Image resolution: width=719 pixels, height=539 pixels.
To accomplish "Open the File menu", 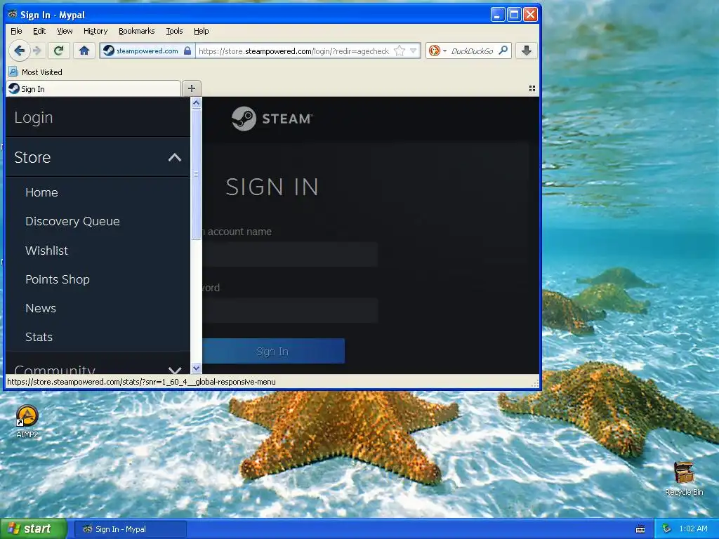I will pyautogui.click(x=16, y=31).
